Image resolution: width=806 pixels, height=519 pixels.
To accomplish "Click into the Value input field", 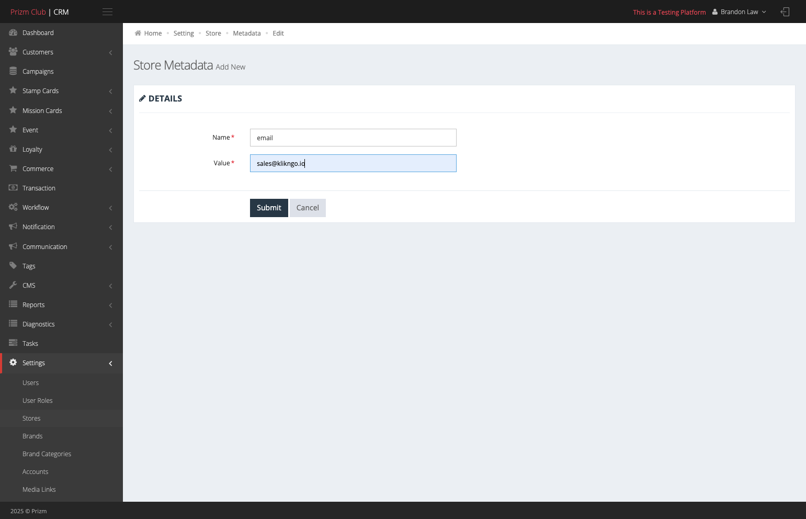I will 353,163.
